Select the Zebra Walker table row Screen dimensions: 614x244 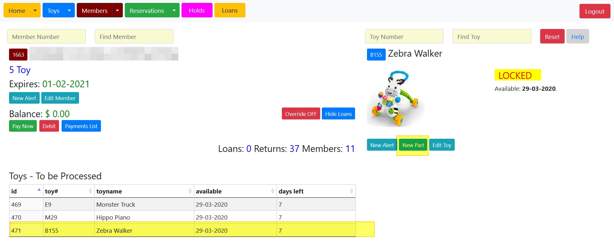coord(183,230)
